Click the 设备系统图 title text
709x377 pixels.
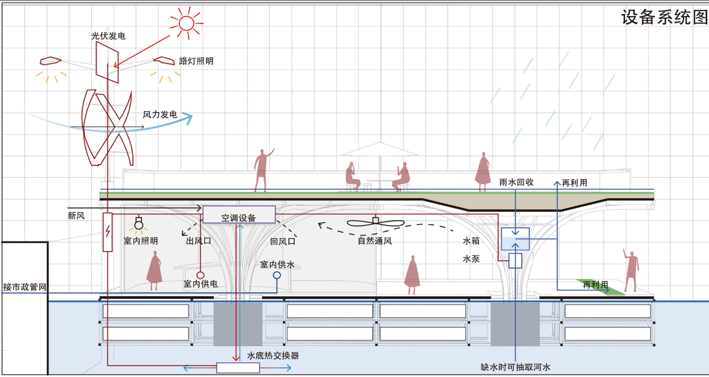point(664,18)
